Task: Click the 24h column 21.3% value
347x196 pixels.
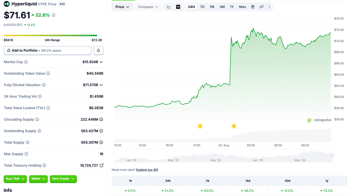Action: coord(168,191)
